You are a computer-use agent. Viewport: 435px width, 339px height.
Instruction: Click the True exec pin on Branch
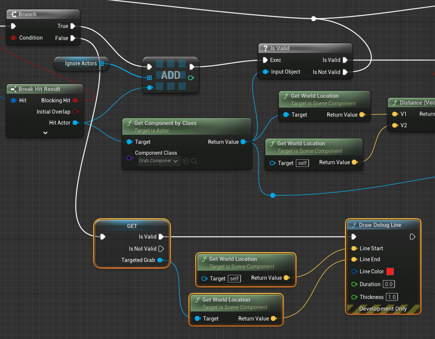(73, 26)
